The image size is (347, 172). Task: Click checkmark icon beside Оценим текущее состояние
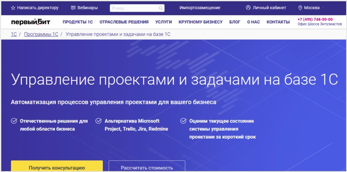[183, 121]
